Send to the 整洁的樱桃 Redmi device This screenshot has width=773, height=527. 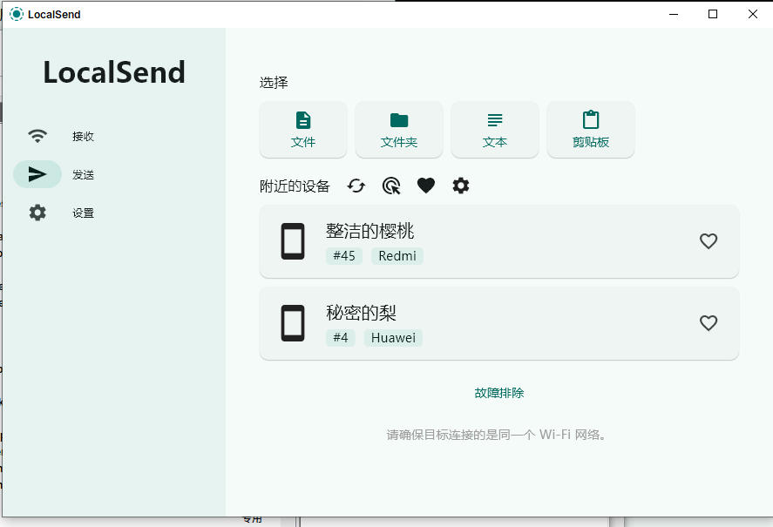(x=498, y=241)
